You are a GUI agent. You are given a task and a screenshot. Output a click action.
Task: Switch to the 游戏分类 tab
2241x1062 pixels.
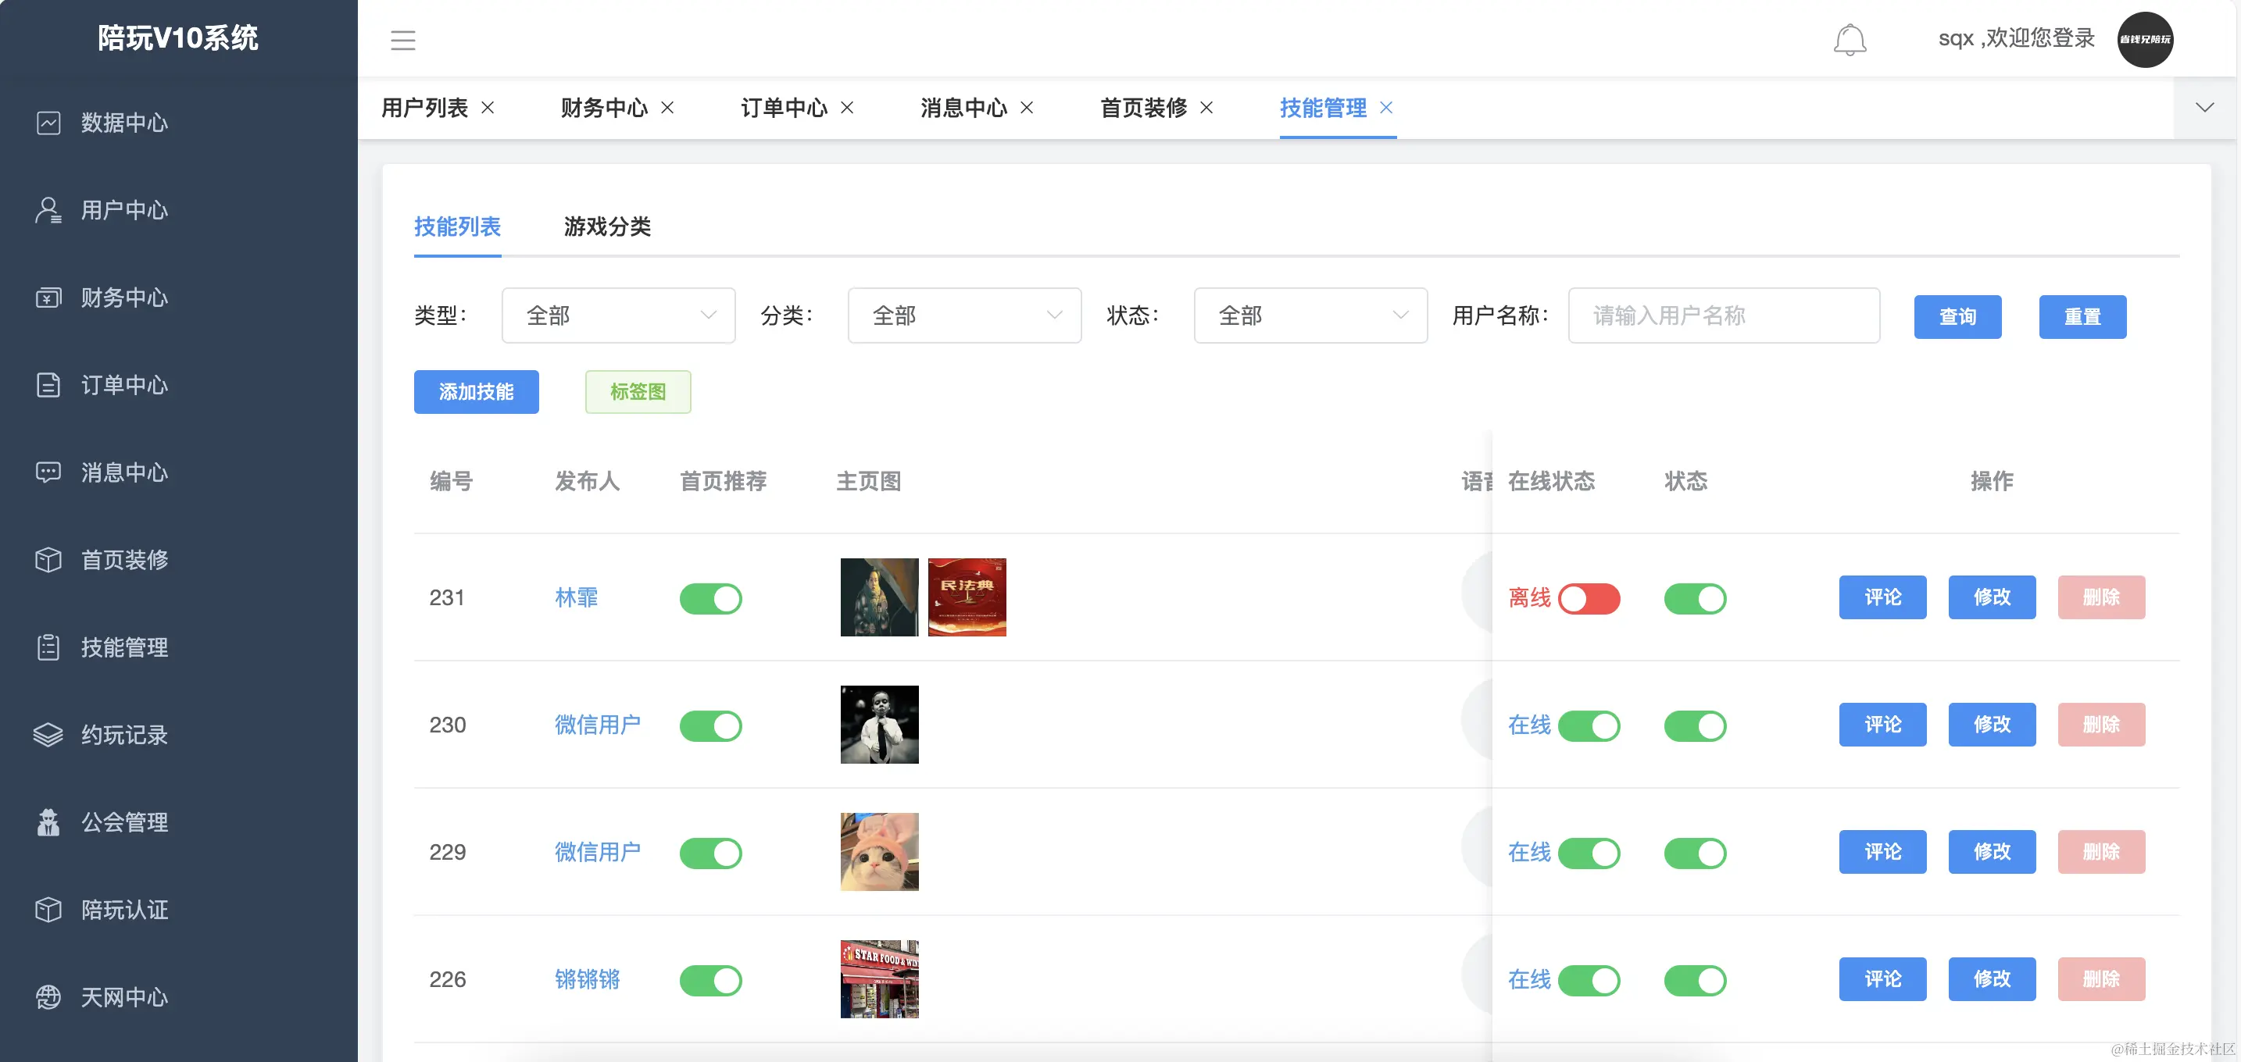(607, 226)
